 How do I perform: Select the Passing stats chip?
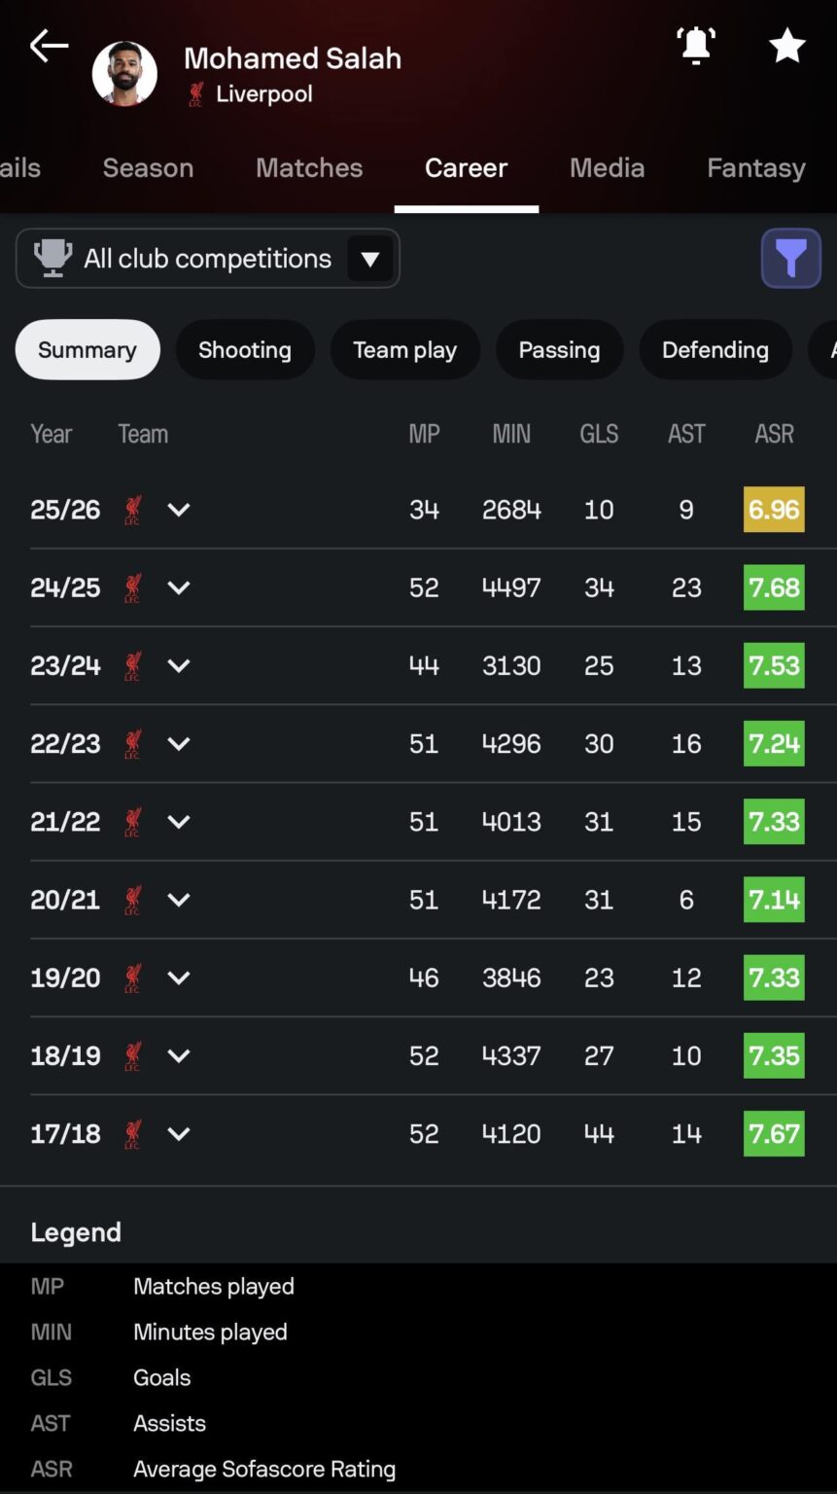(559, 350)
